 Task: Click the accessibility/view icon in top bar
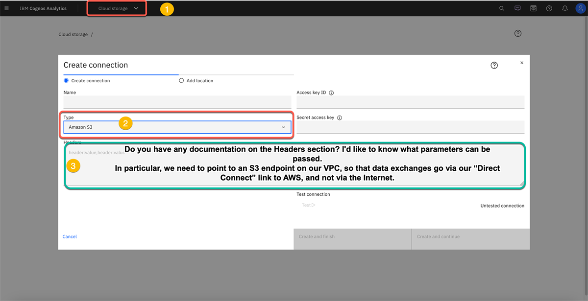533,8
